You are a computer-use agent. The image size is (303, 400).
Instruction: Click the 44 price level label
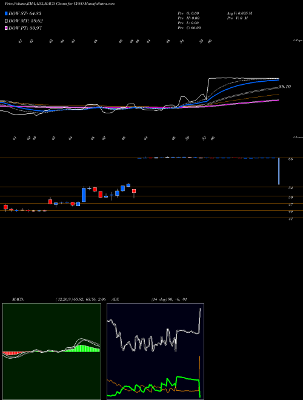(x=290, y=212)
